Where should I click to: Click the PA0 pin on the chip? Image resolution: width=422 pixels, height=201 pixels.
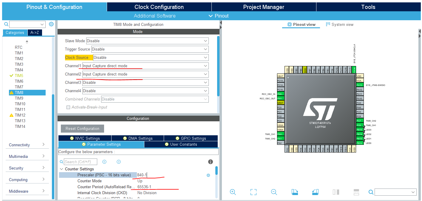(x=280, y=134)
